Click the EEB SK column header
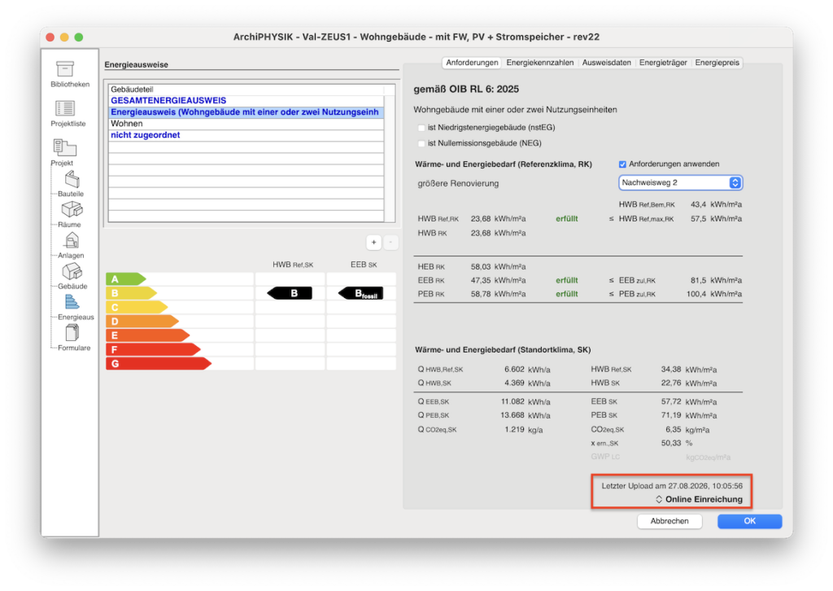Screen dimensions: 833x591 [x=364, y=265]
